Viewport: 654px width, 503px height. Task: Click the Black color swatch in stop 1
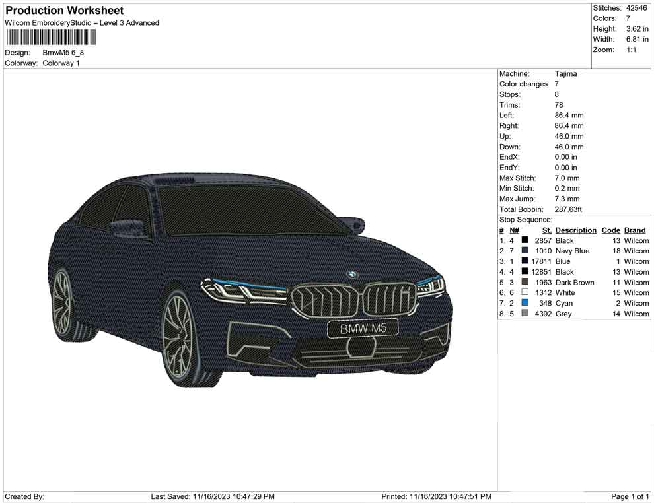pos(525,240)
